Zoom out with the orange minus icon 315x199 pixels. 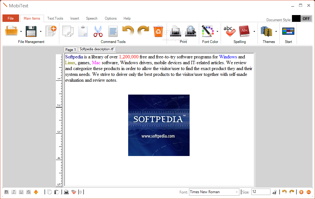pos(309,192)
